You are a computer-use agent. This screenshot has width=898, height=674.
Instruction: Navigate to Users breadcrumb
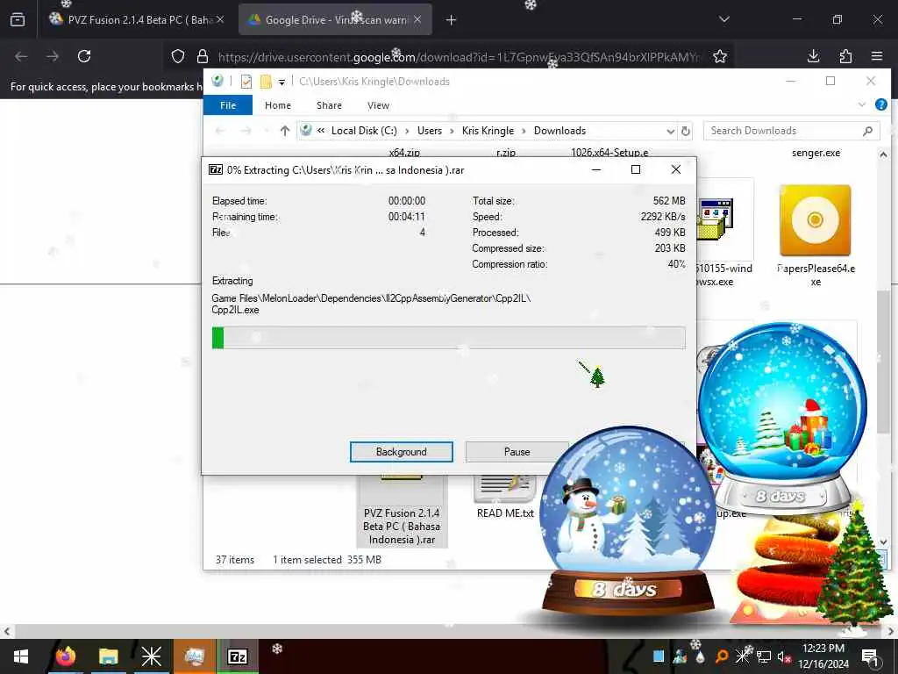[x=430, y=131]
